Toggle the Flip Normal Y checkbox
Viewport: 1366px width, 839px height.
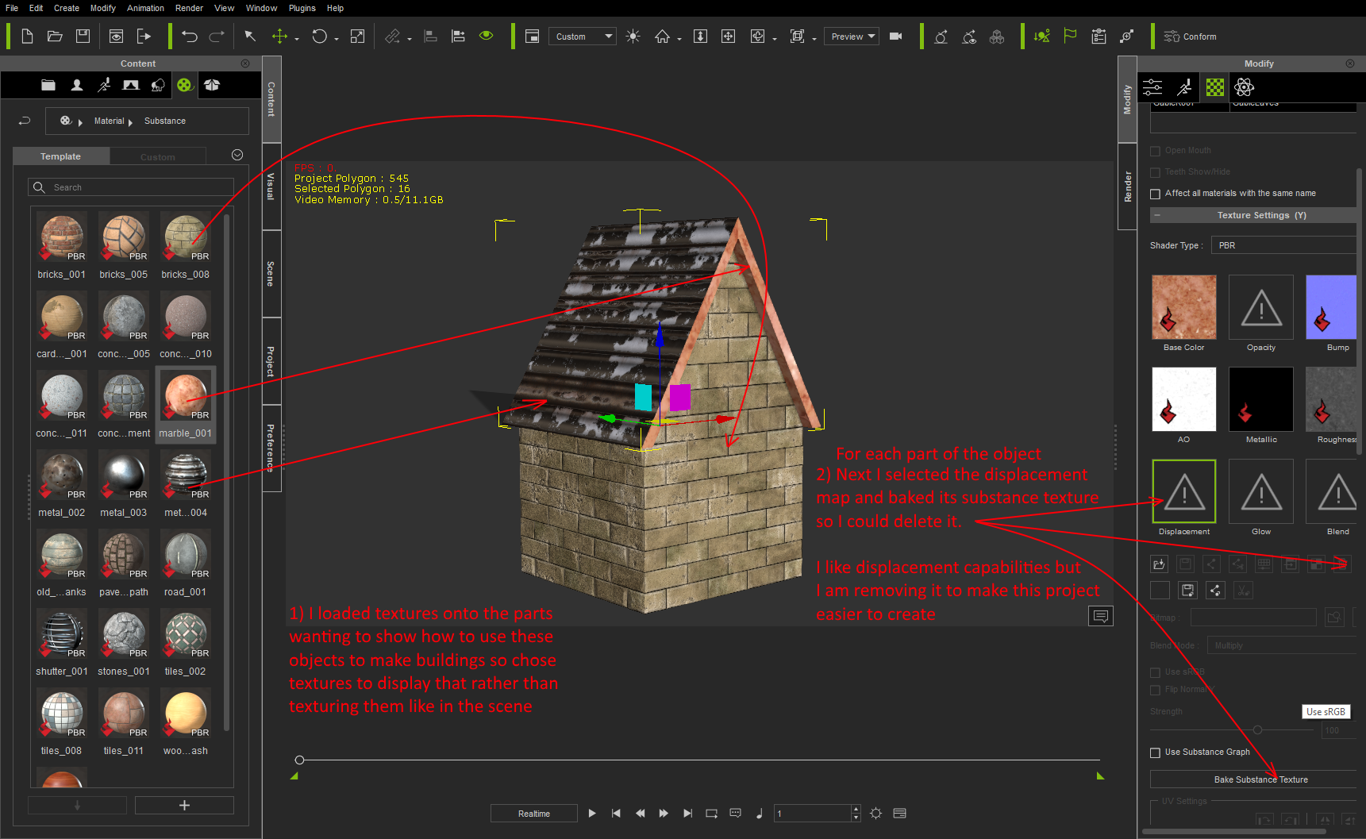coord(1156,690)
